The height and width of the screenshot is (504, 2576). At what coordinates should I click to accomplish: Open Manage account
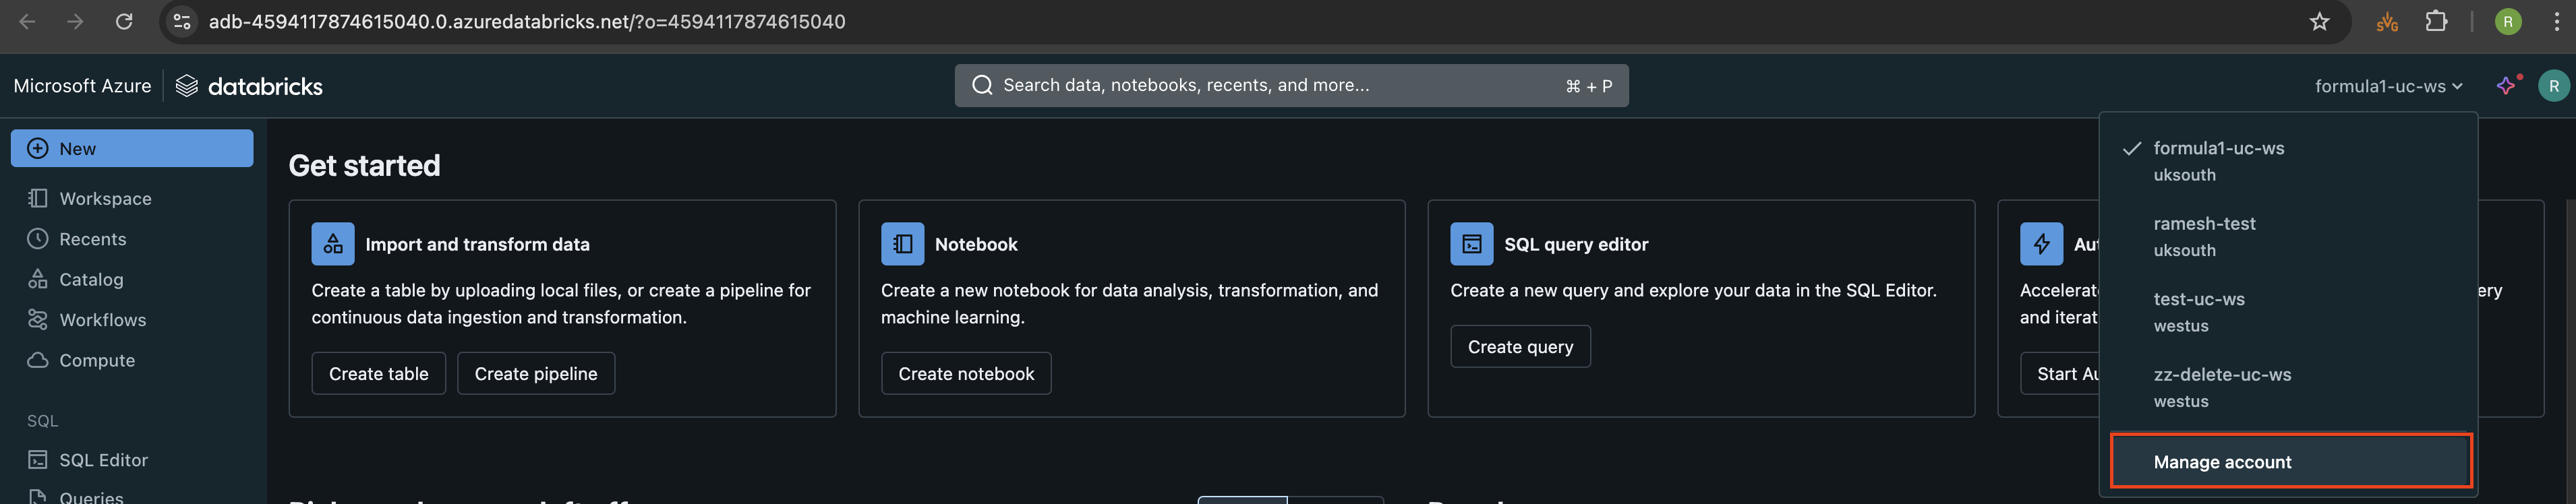pyautogui.click(x=2290, y=461)
